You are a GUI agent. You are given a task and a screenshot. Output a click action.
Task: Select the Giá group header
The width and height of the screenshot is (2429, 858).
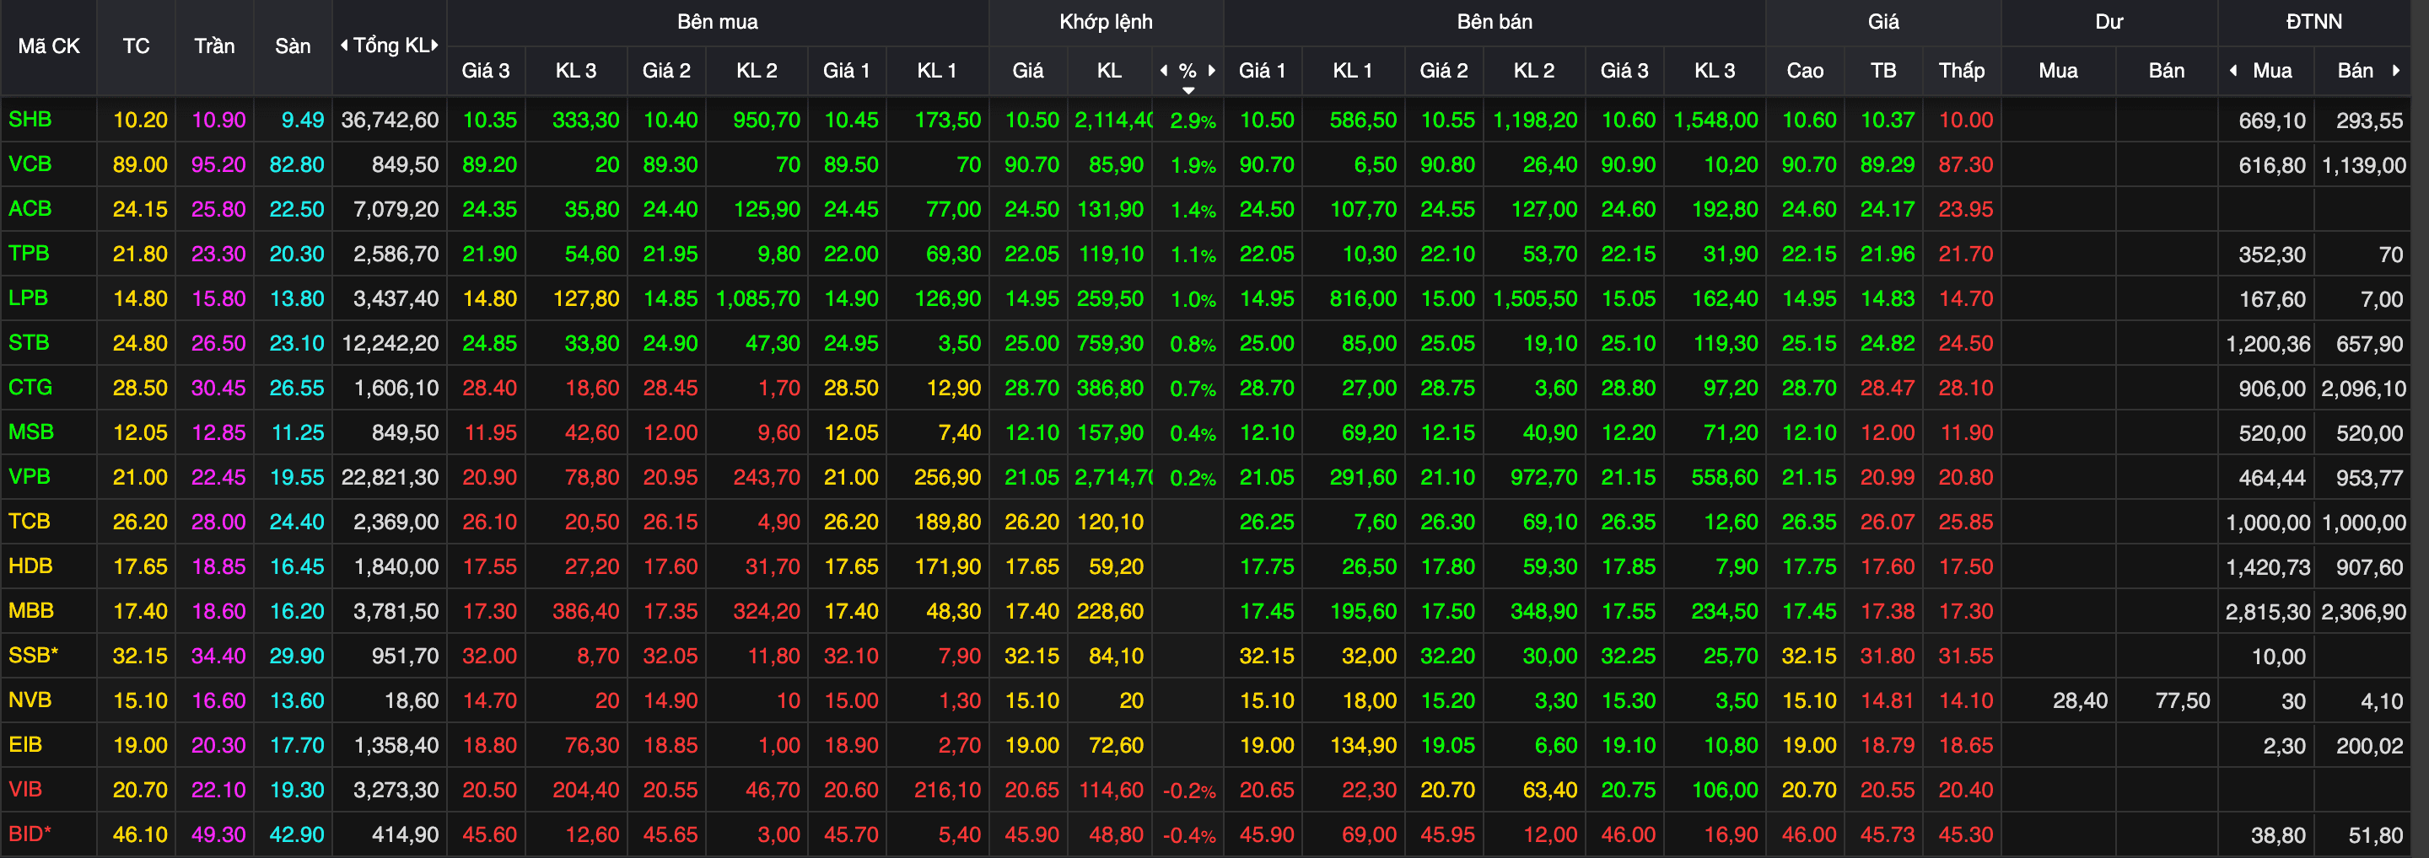1883,22
